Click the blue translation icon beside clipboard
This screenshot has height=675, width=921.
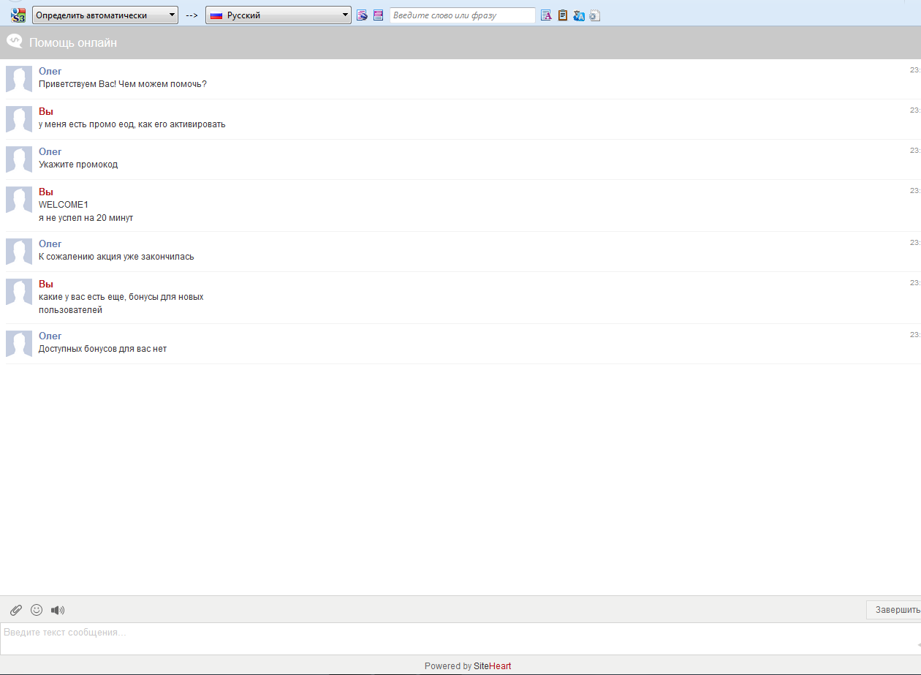click(x=579, y=15)
